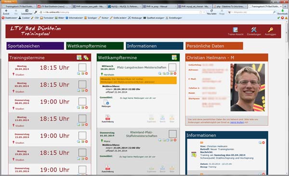Open the Cookies dropdown in developer toolbar
The width and height of the screenshot is (289, 176).
(x=25, y=18)
